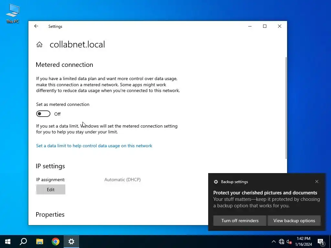Screen dimensions: 331x248
Task: Close the Settings window
Action: click(280, 26)
